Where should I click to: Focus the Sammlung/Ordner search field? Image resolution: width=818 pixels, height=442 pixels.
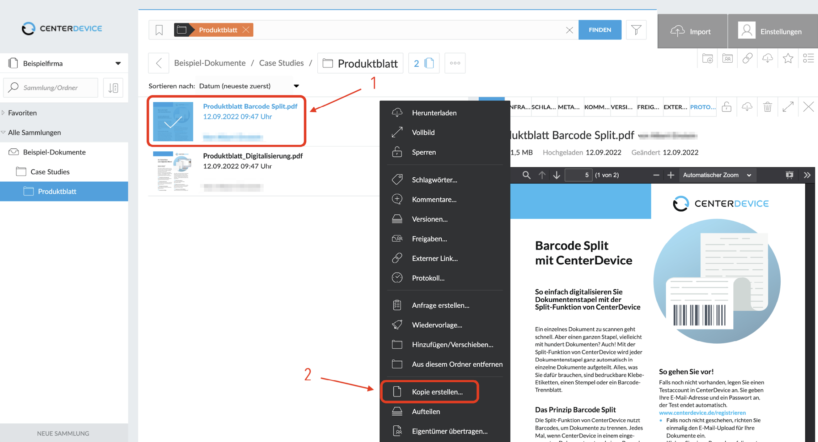point(50,88)
